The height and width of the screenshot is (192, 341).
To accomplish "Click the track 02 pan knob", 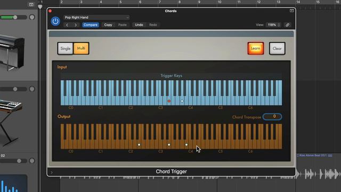I will coord(32,161).
